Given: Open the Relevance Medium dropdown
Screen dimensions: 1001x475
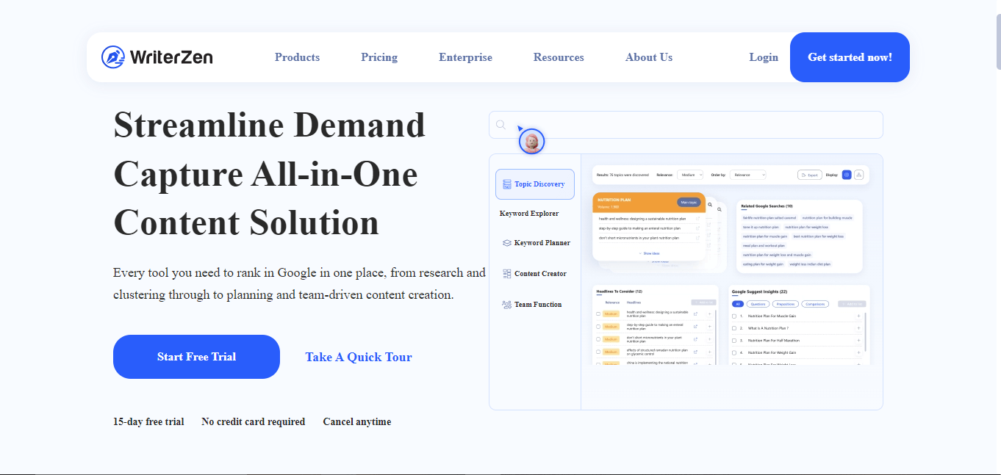Looking at the screenshot, I should pyautogui.click(x=690, y=175).
